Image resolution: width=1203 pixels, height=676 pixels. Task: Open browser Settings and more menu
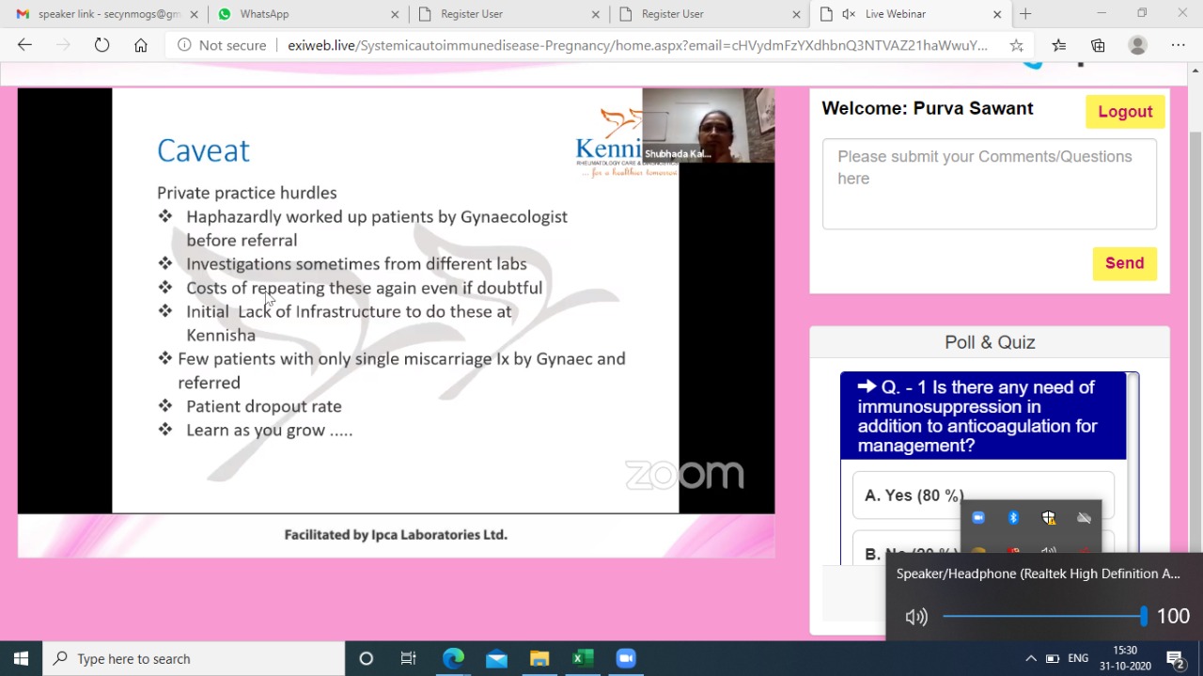[1178, 45]
